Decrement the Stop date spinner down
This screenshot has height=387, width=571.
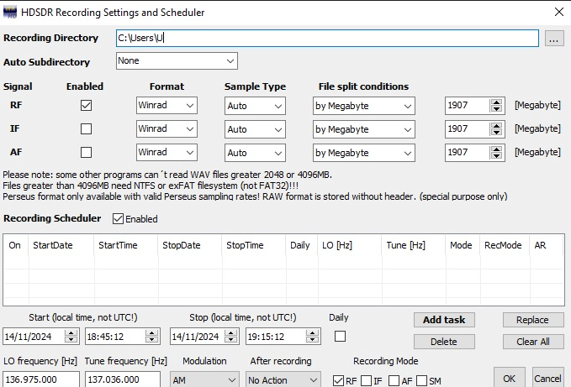pyautogui.click(x=231, y=340)
